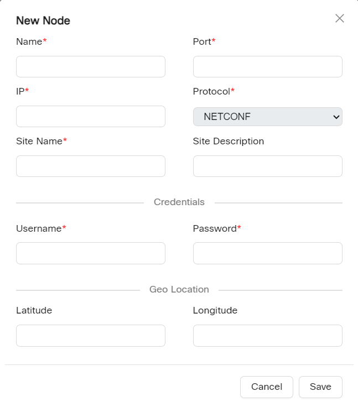Focus the Site Description text box
Image resolution: width=358 pixels, height=407 pixels.
pos(267,166)
